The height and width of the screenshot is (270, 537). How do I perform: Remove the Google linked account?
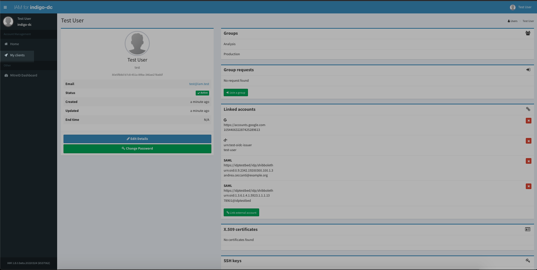coord(528,120)
